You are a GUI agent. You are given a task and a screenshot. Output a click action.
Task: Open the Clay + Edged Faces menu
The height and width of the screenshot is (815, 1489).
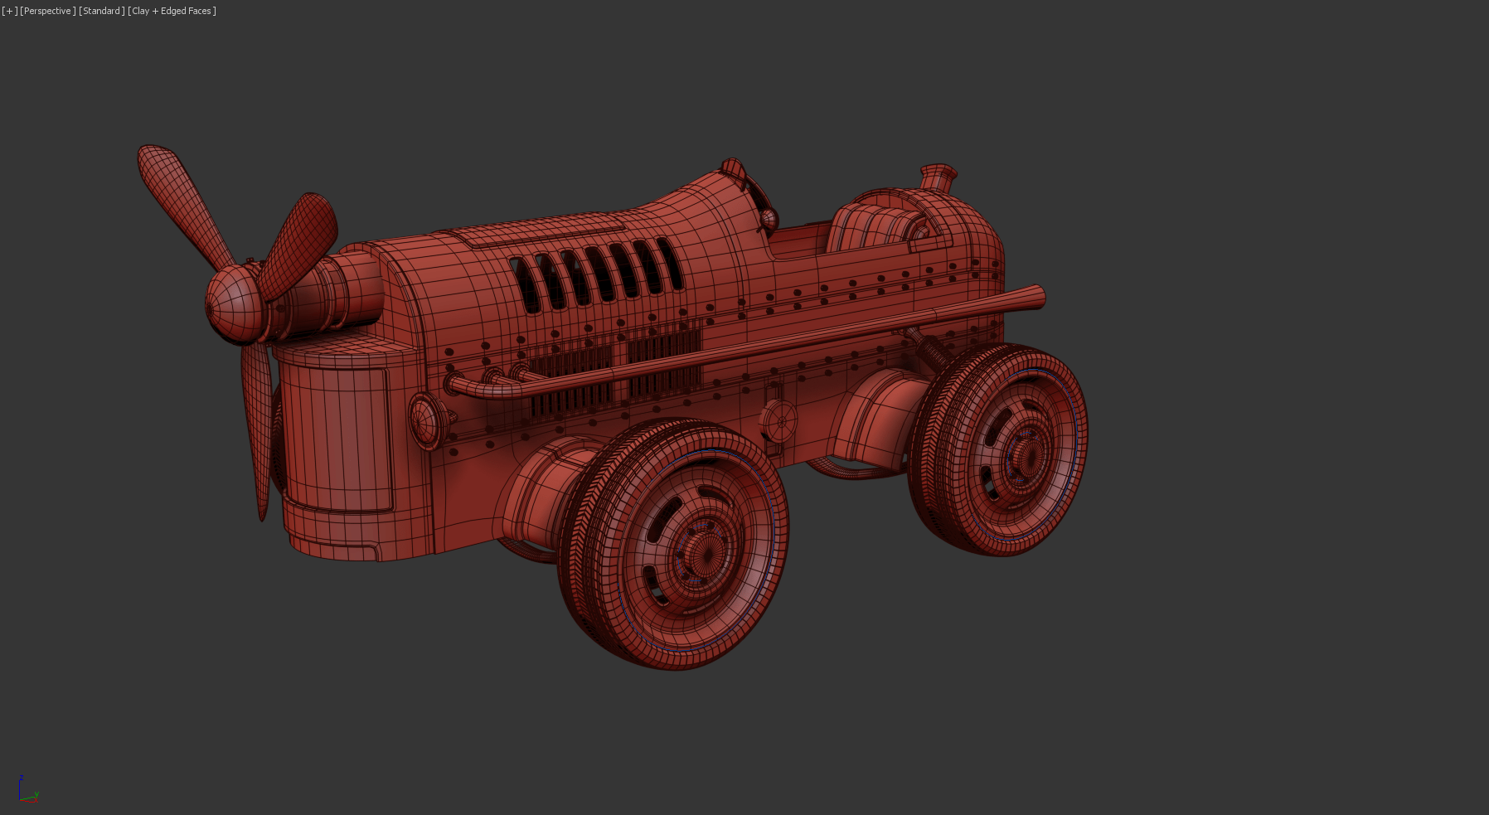[x=172, y=11]
